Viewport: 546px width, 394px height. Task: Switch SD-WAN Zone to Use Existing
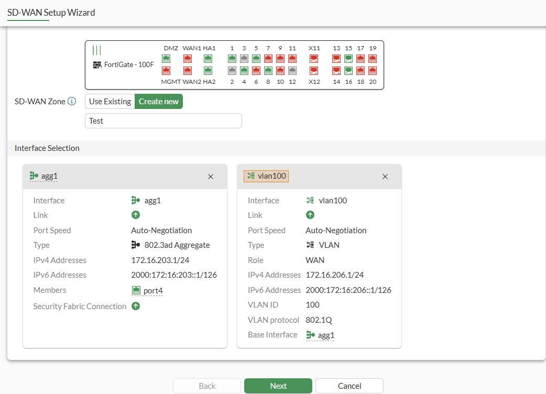[x=110, y=102]
